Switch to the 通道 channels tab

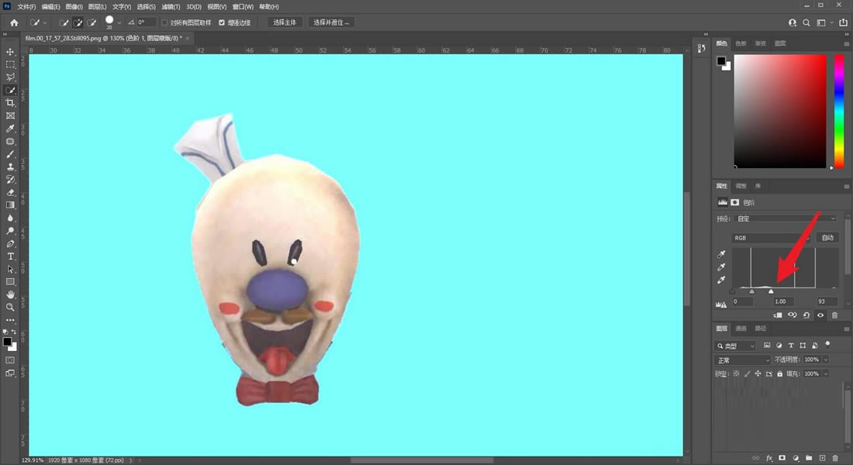click(741, 329)
